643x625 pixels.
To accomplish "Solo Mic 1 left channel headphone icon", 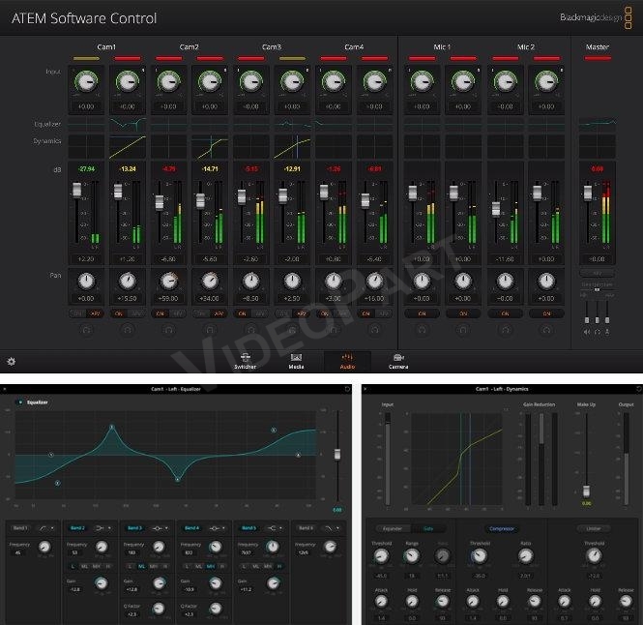I will [422, 330].
